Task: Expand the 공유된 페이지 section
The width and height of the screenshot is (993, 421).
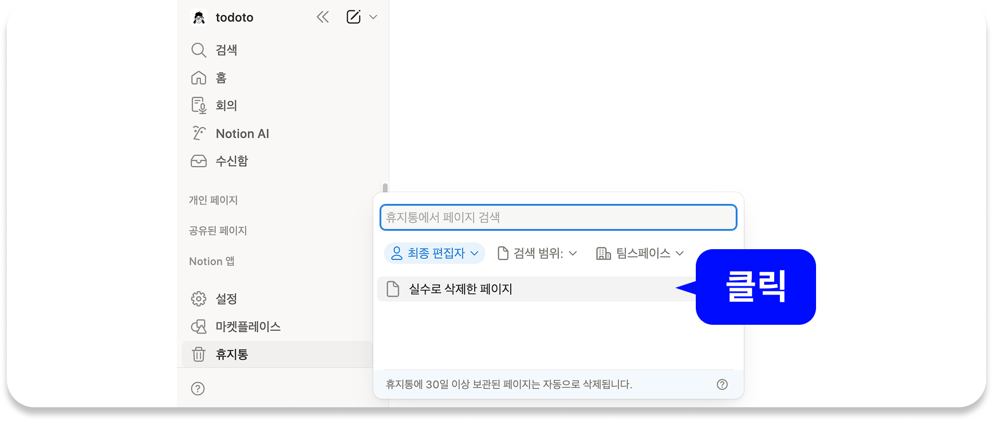Action: click(x=218, y=230)
